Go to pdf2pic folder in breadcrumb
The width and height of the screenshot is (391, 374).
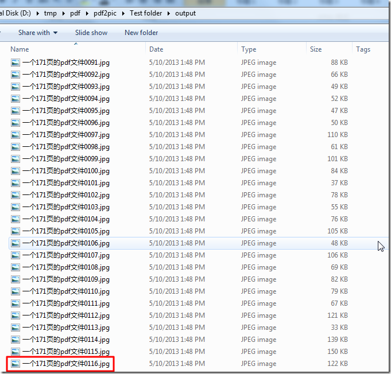pyautogui.click(x=105, y=13)
